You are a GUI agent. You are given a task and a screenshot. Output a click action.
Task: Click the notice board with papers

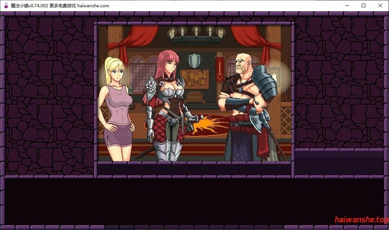pyautogui.click(x=195, y=79)
